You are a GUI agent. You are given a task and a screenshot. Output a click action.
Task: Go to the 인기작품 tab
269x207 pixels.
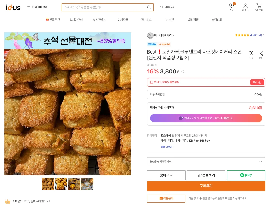[x=123, y=20]
